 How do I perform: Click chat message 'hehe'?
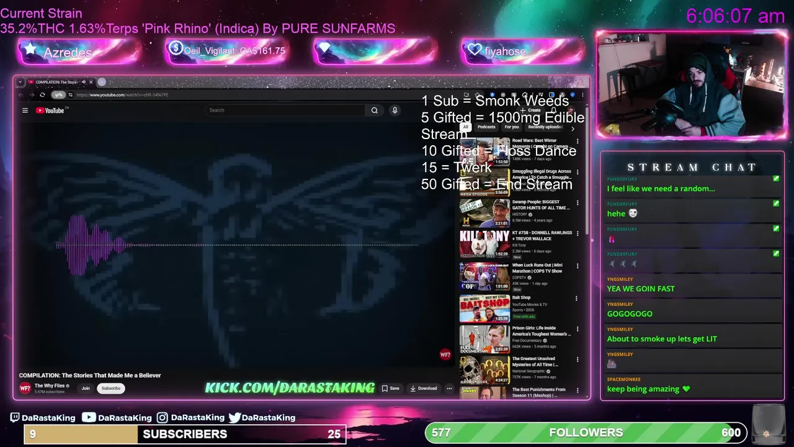point(616,214)
